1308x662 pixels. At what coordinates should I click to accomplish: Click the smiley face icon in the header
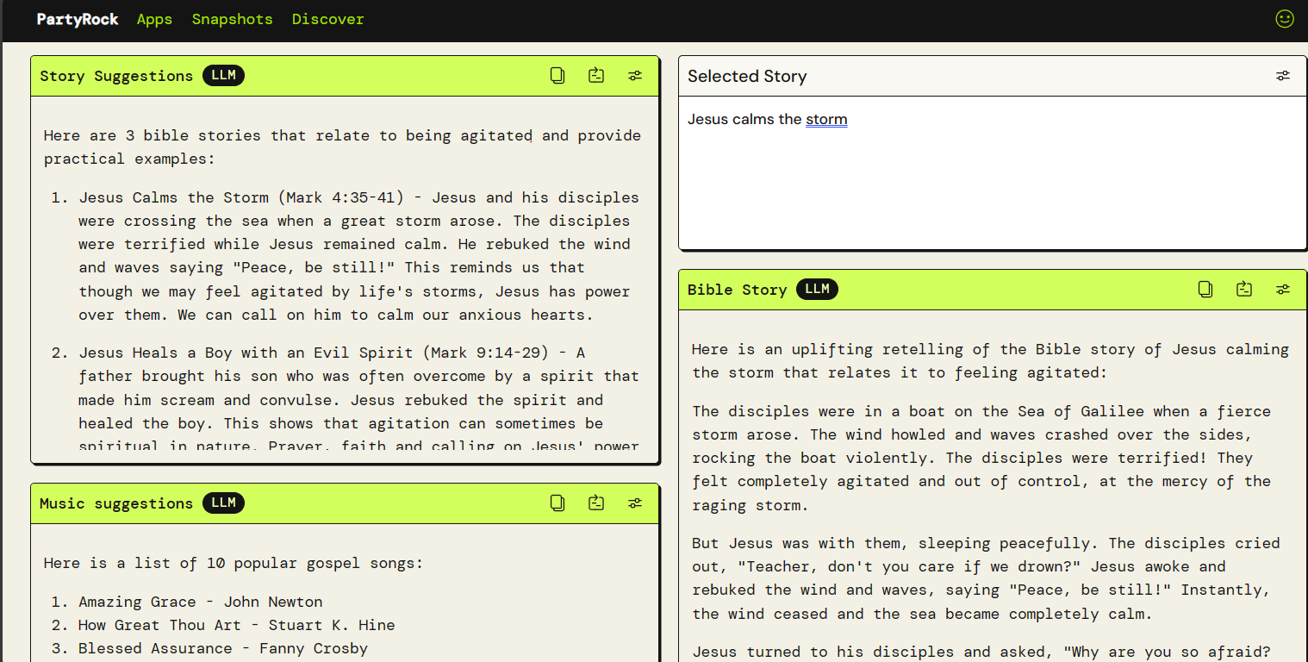coord(1284,18)
